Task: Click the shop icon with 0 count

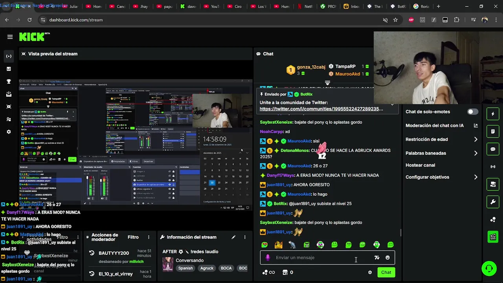Action: [288, 272]
